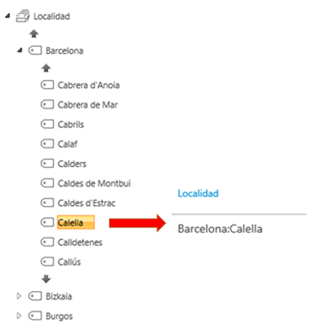Screen dimensions: 312x325
Task: Expand the Burgos node
Action: coord(18,315)
